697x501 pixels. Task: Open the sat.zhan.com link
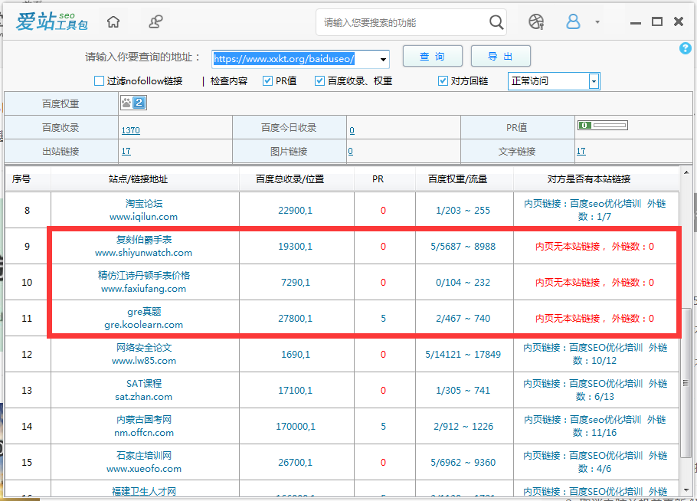coord(143,397)
